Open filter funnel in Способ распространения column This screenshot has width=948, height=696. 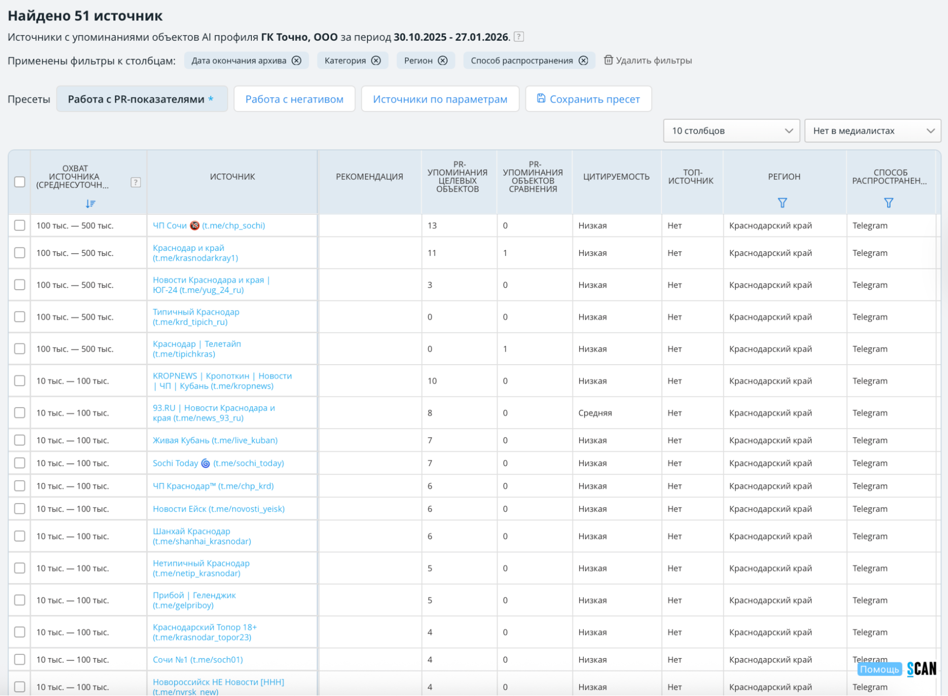pyautogui.click(x=889, y=203)
